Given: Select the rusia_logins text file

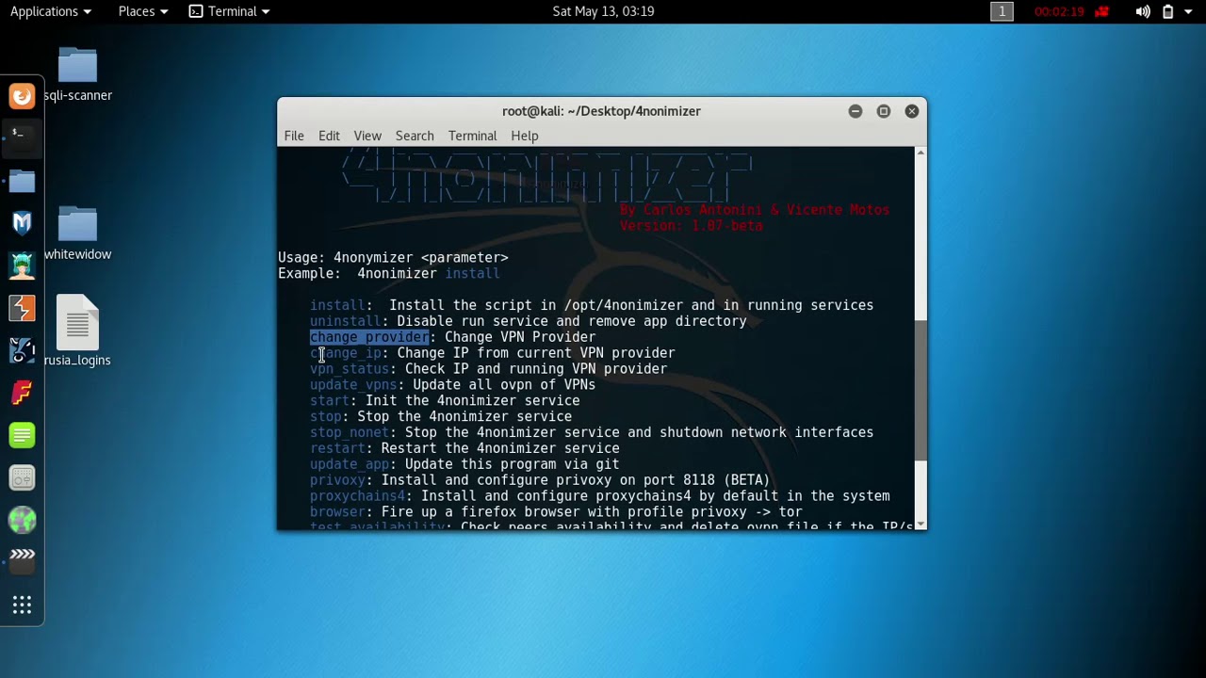Looking at the screenshot, I should 77,331.
